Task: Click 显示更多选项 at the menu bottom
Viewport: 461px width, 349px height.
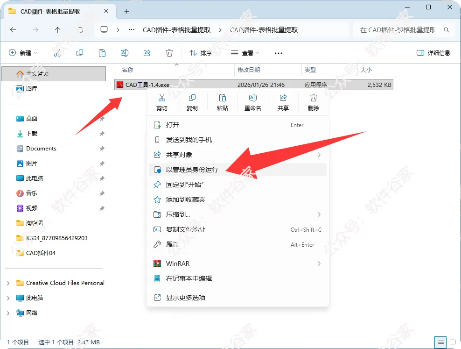Action: [237, 298]
